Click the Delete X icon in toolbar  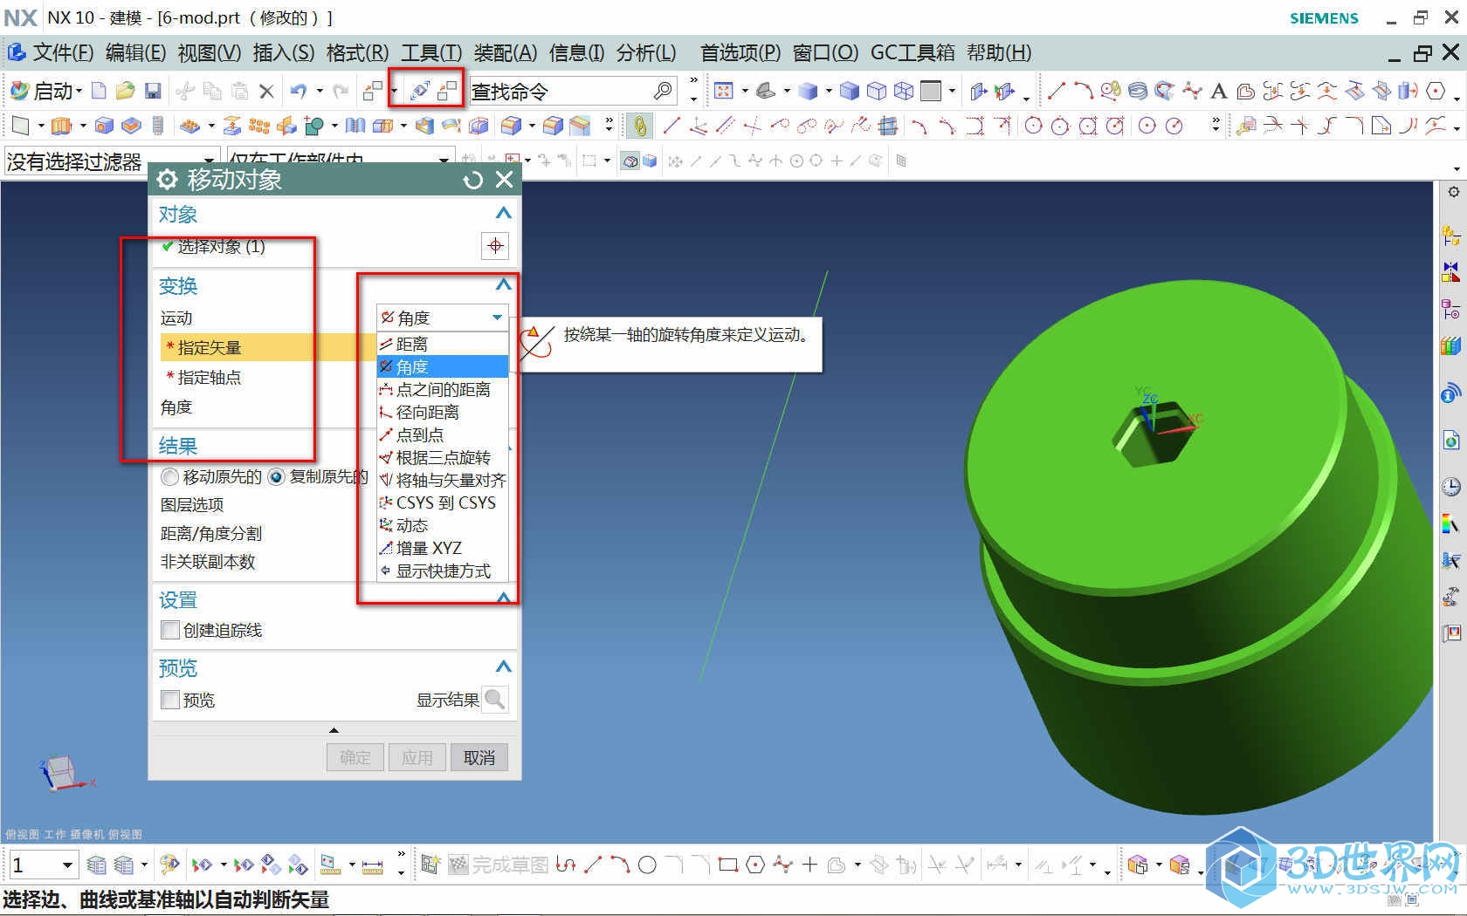click(x=267, y=91)
